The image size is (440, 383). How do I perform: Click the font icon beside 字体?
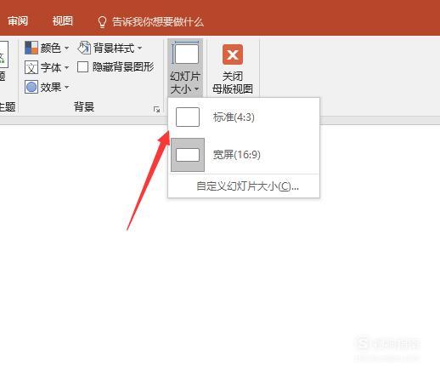(31, 67)
